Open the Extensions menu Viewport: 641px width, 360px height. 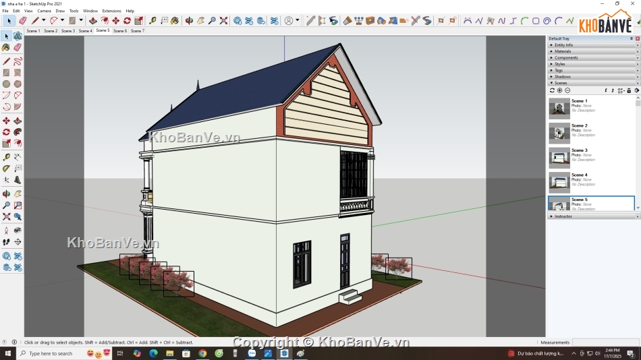[x=111, y=11]
